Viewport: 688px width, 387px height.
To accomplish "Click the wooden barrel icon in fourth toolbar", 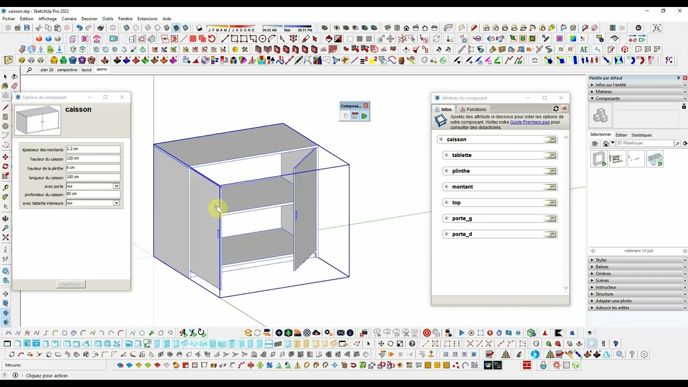I will 401,60.
